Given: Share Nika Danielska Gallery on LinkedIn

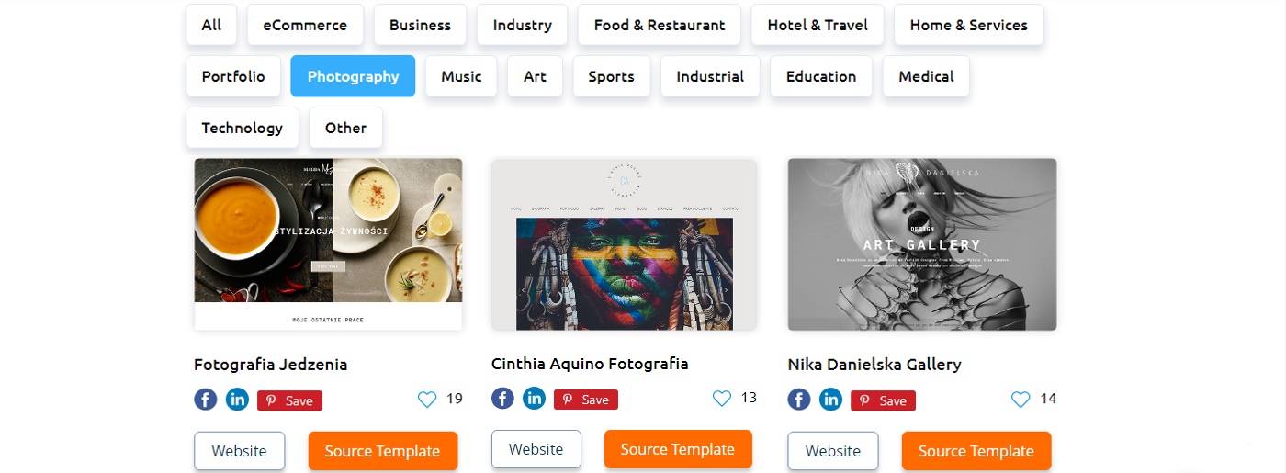Looking at the screenshot, I should click(830, 400).
